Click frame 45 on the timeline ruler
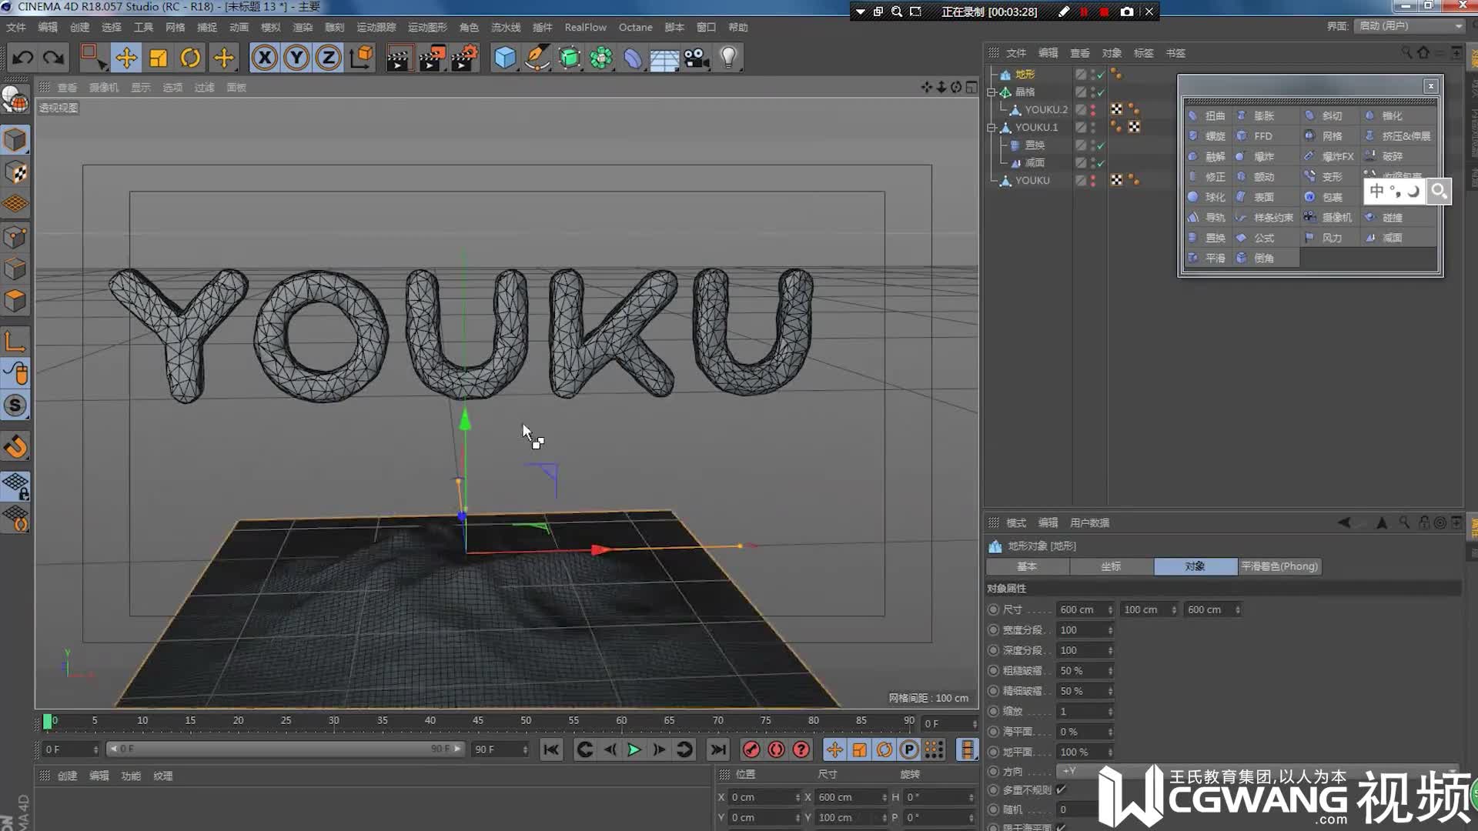 478,721
